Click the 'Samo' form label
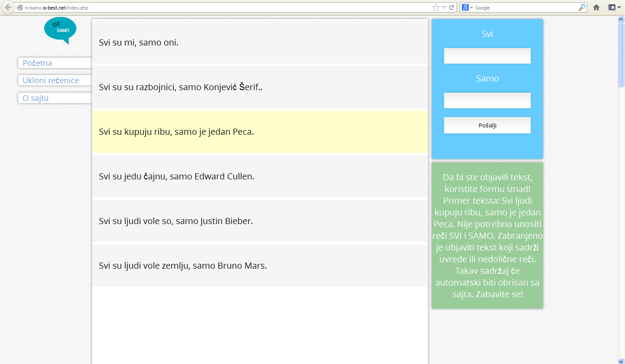 tap(487, 78)
